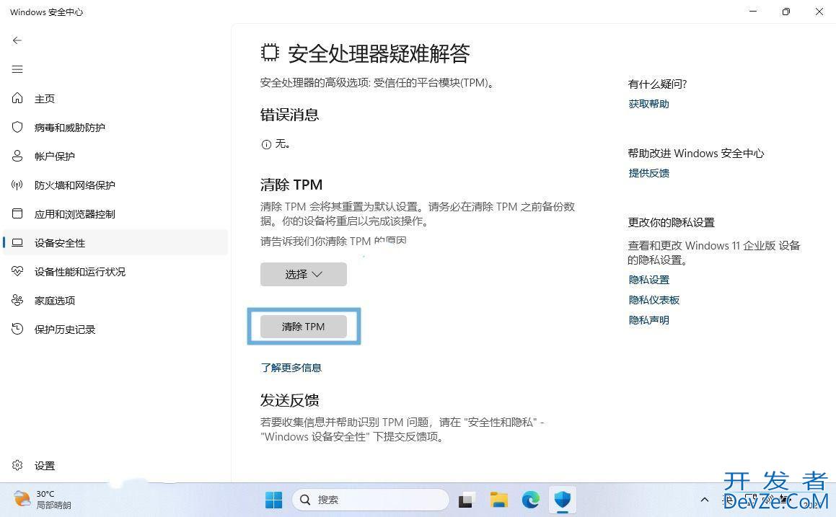Open the 了解更多信息 link
Image resolution: width=836 pixels, height=517 pixels.
pyautogui.click(x=291, y=367)
